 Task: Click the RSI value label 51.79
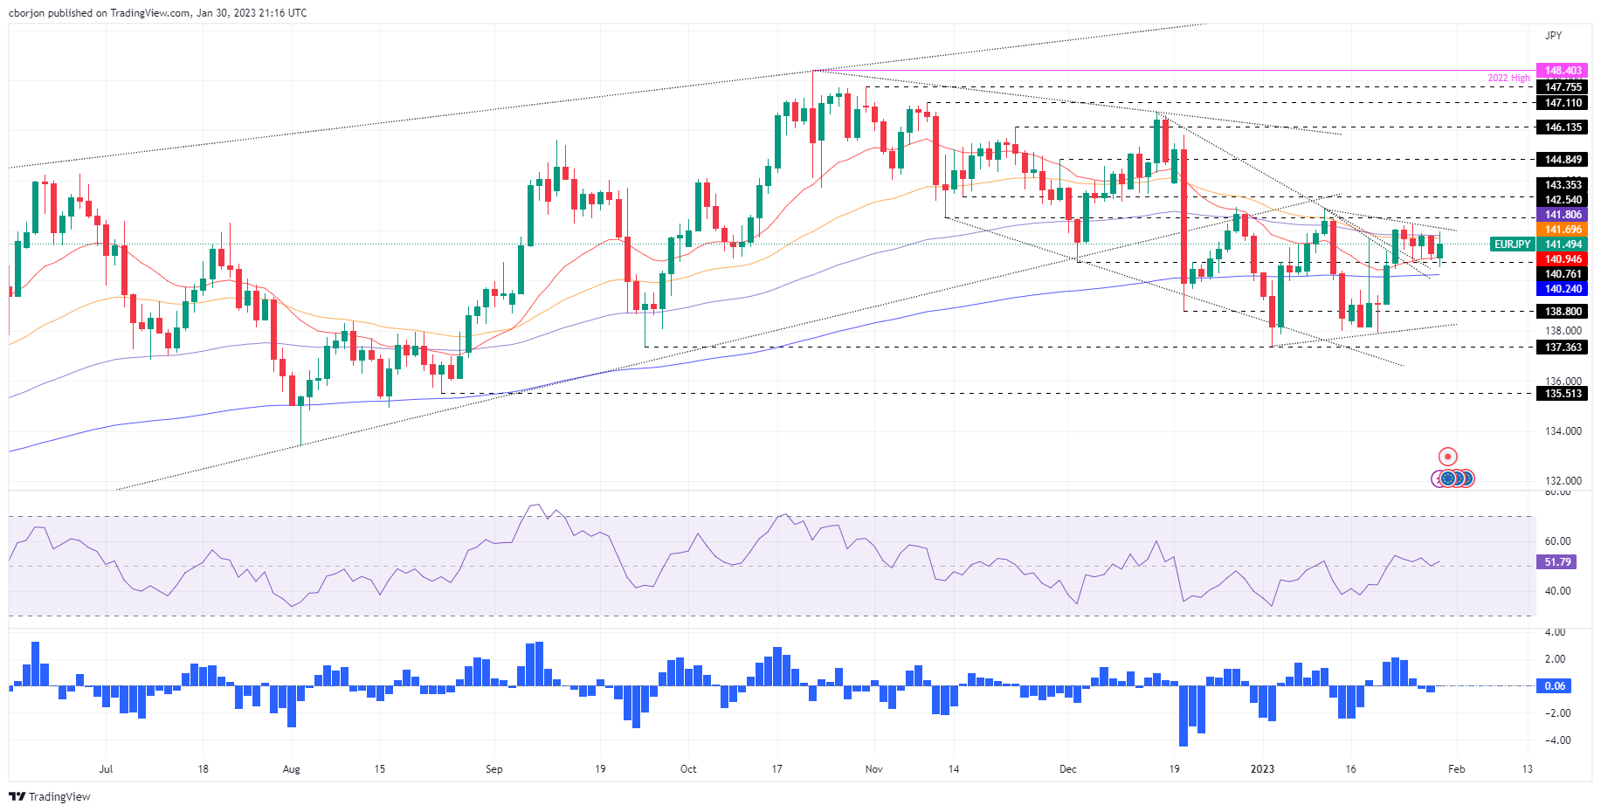(1556, 562)
